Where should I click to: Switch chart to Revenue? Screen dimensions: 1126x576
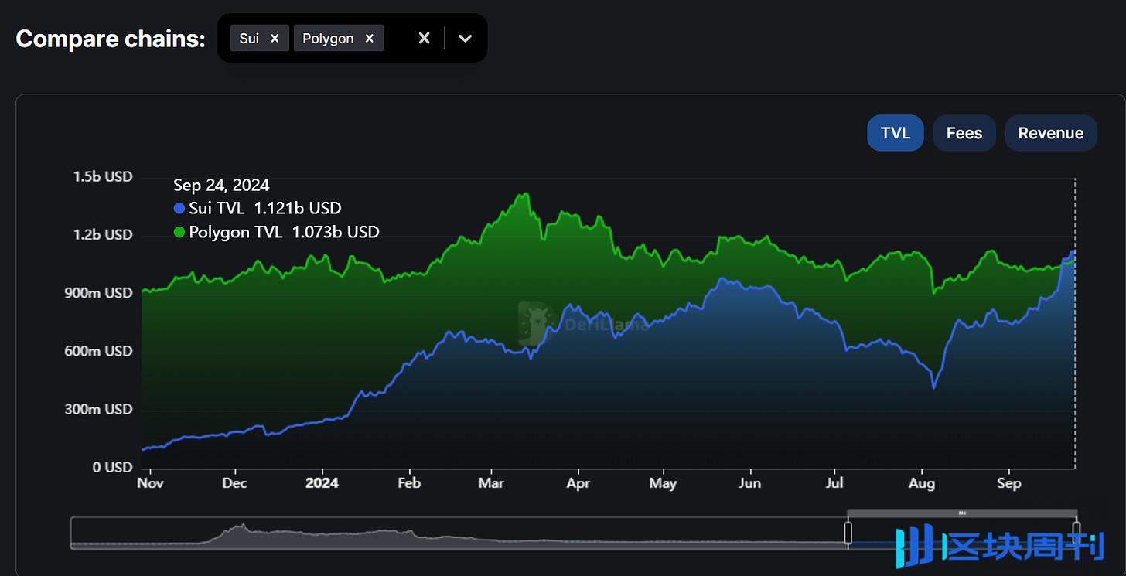pyautogui.click(x=1051, y=133)
